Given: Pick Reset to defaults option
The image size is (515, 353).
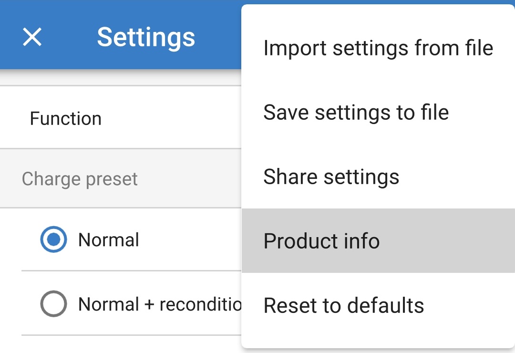Looking at the screenshot, I should point(343,306).
